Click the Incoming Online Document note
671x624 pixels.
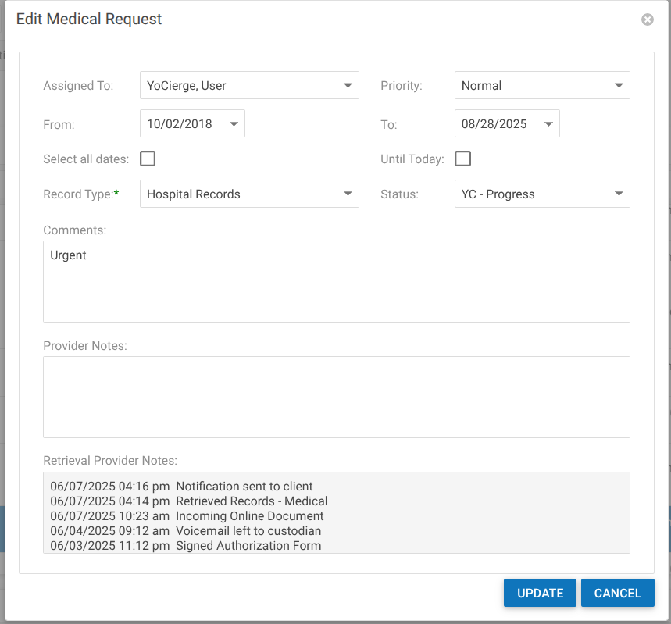[x=250, y=516]
